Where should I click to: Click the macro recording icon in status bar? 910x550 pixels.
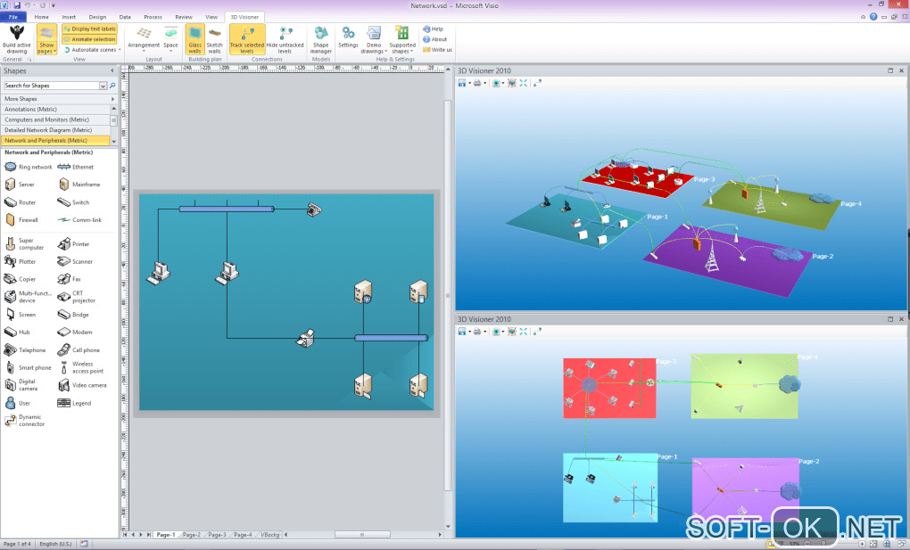click(x=85, y=544)
